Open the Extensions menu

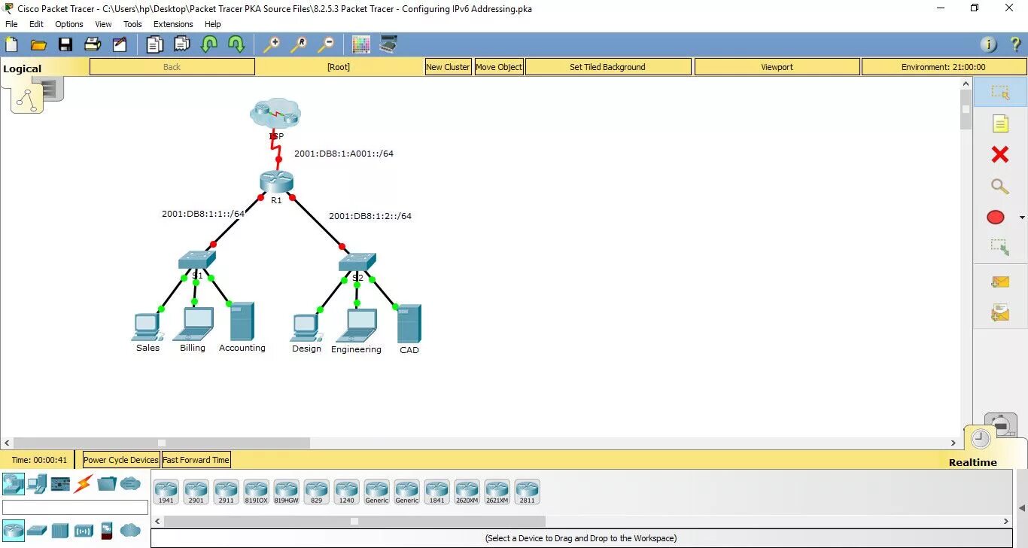173,24
